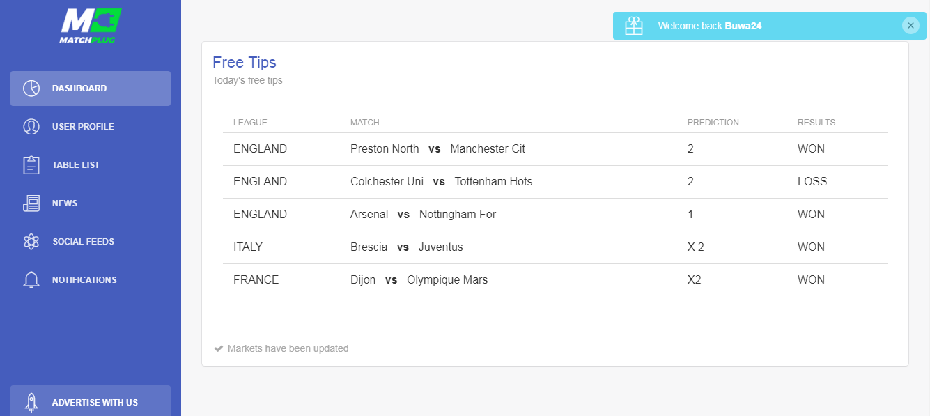Dismiss the Welcome back notification

click(910, 26)
